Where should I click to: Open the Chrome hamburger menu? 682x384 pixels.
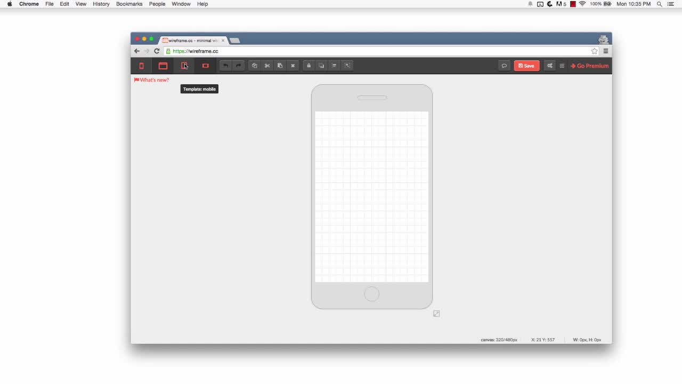(606, 51)
